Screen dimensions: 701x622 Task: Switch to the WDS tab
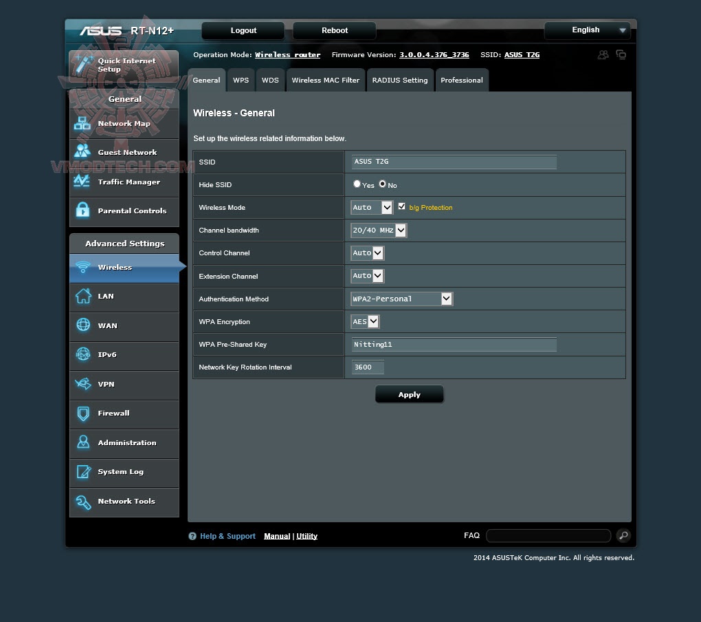(270, 80)
